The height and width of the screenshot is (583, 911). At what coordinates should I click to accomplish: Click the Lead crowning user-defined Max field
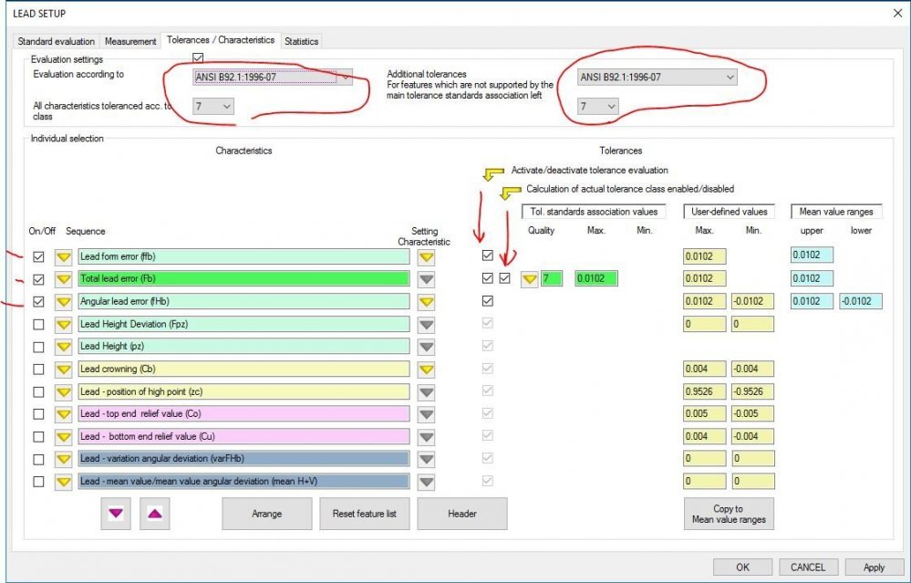point(704,369)
